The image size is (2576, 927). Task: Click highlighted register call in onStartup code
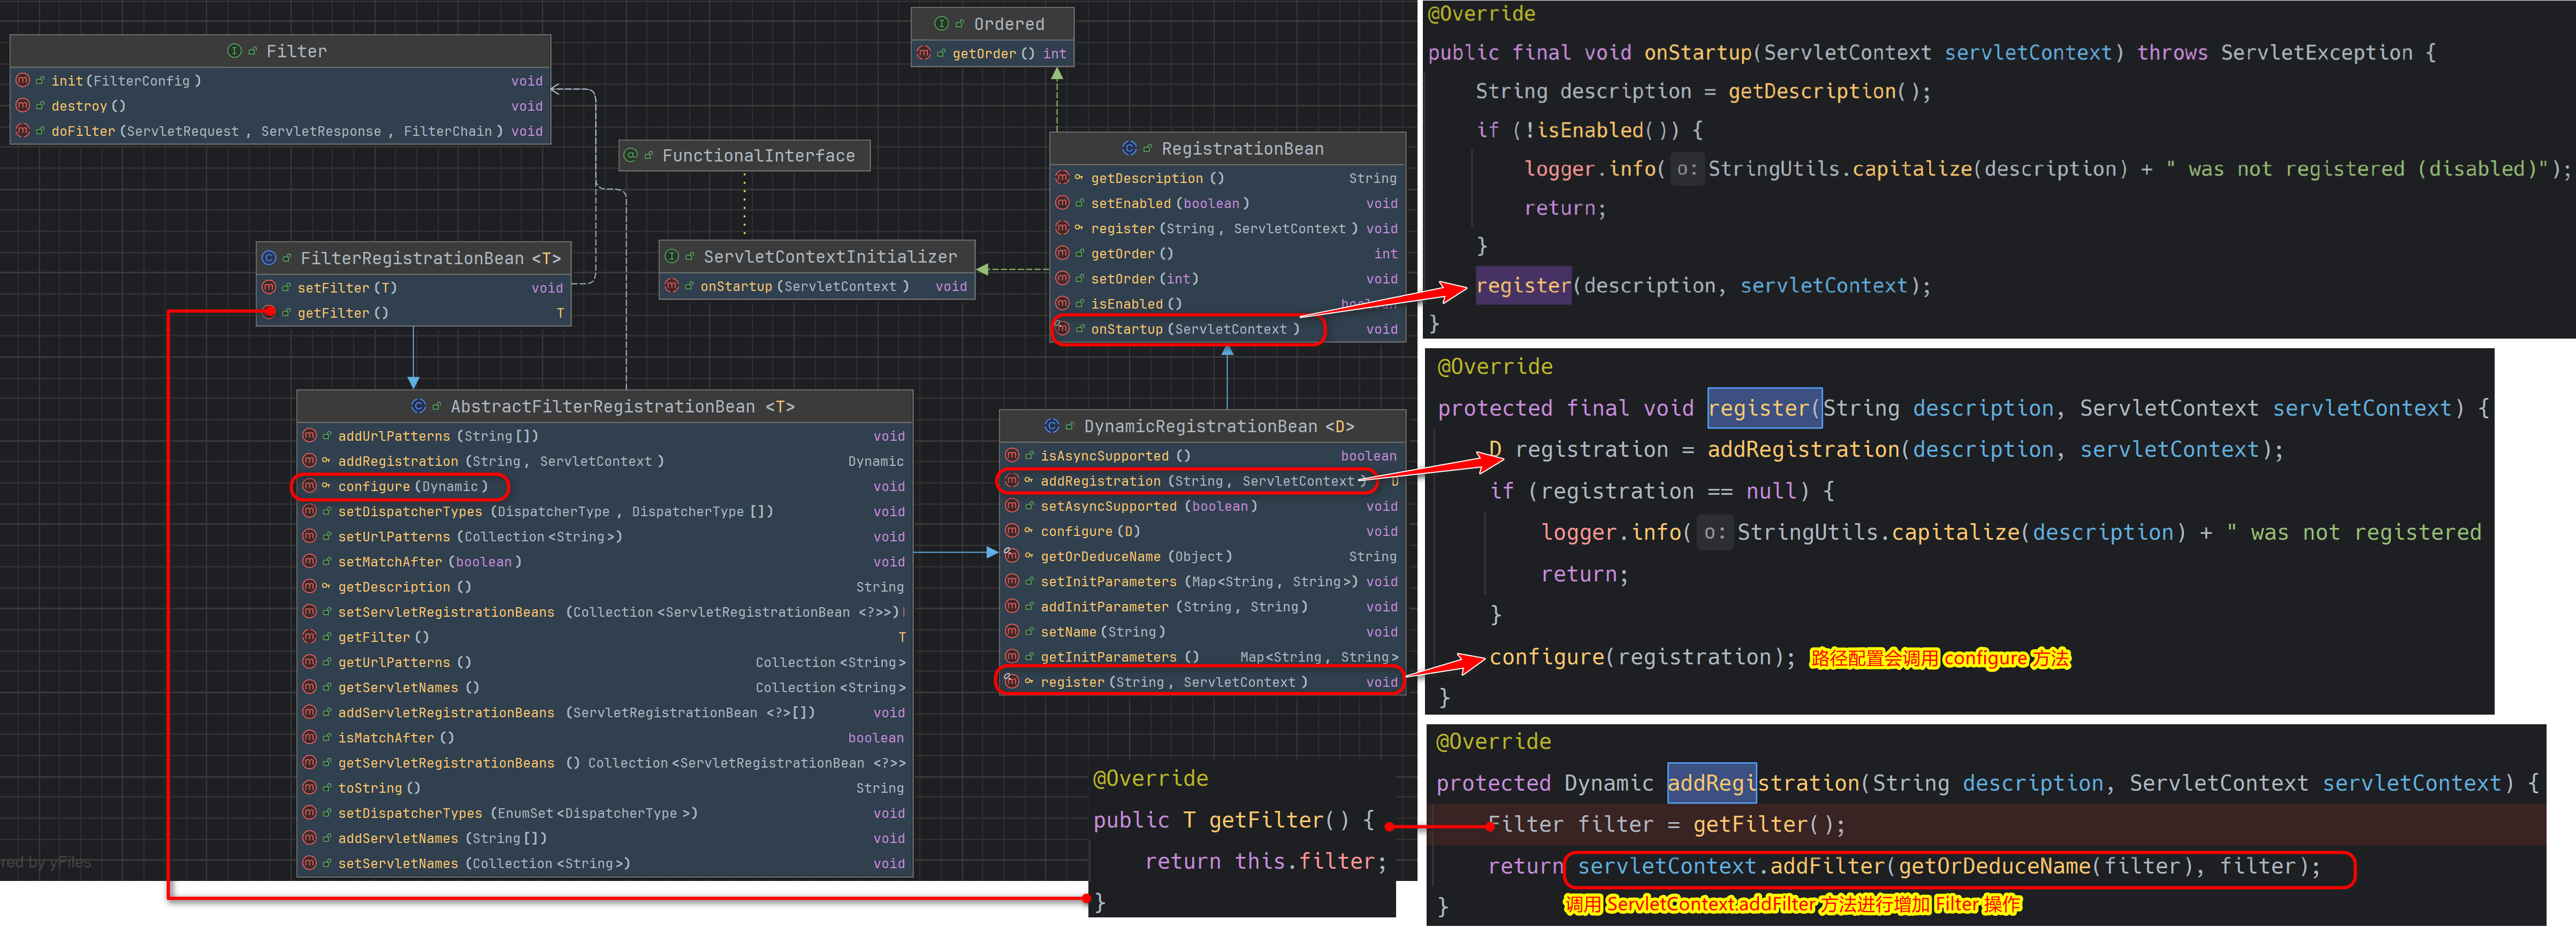[1523, 286]
